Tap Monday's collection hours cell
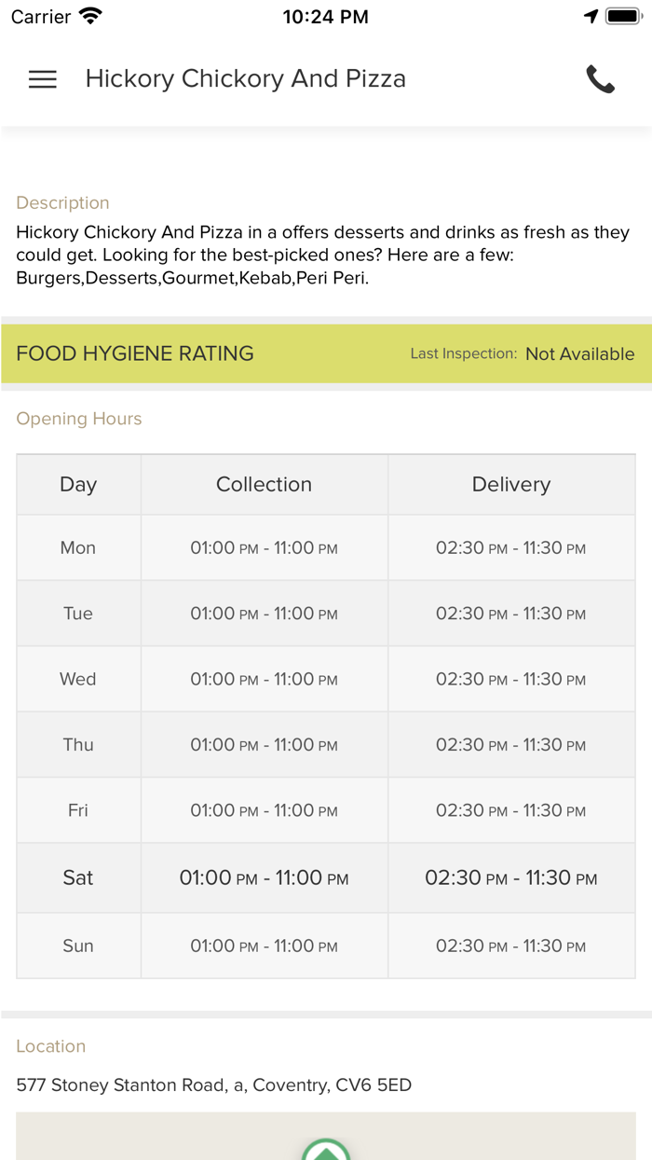This screenshot has width=652, height=1160. click(264, 548)
